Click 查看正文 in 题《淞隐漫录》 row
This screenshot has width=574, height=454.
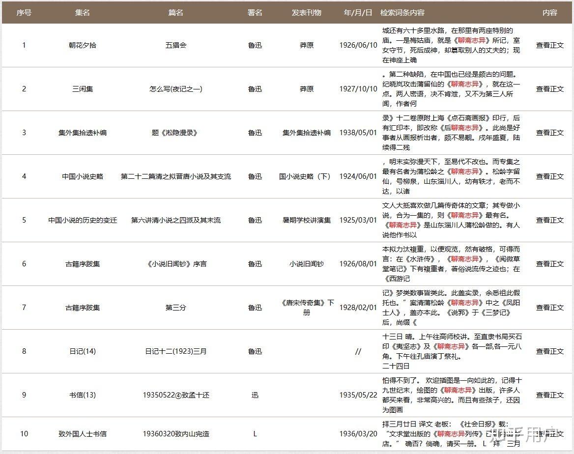coord(549,133)
